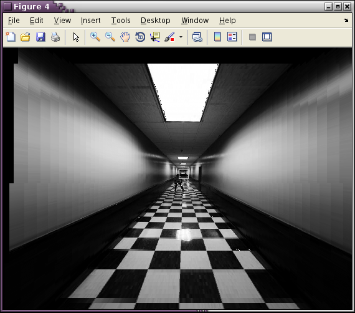
Task: Toggle the Brush/Select Data tool
Action: tap(169, 37)
